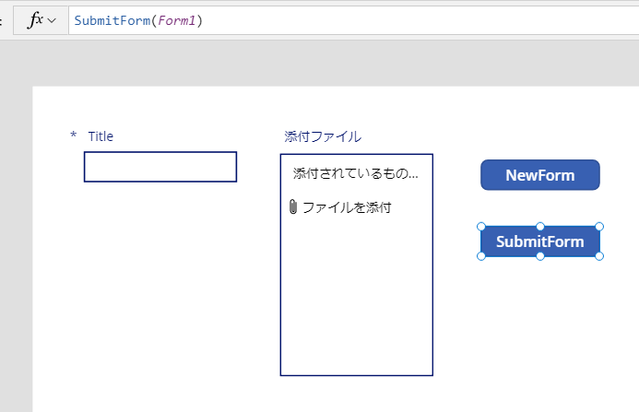The height and width of the screenshot is (412, 639).
Task: Edit the SubmitForm(Form1) formula bar
Action: click(354, 20)
